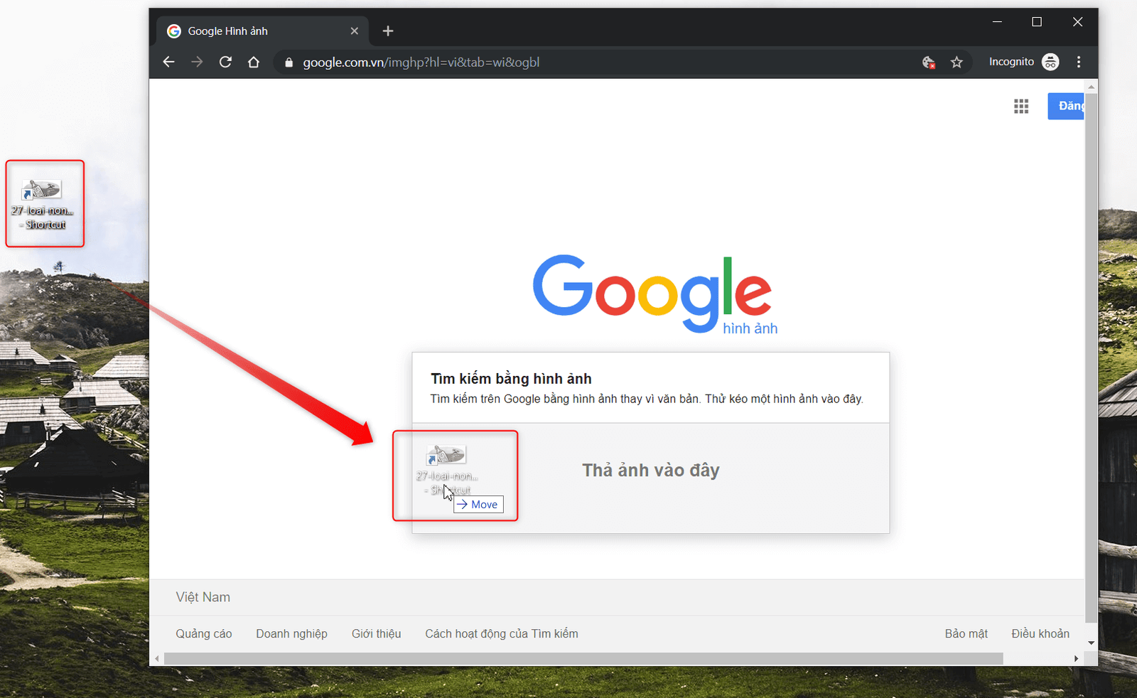Click the horizontal scrollbar right arrow

(x=1076, y=659)
